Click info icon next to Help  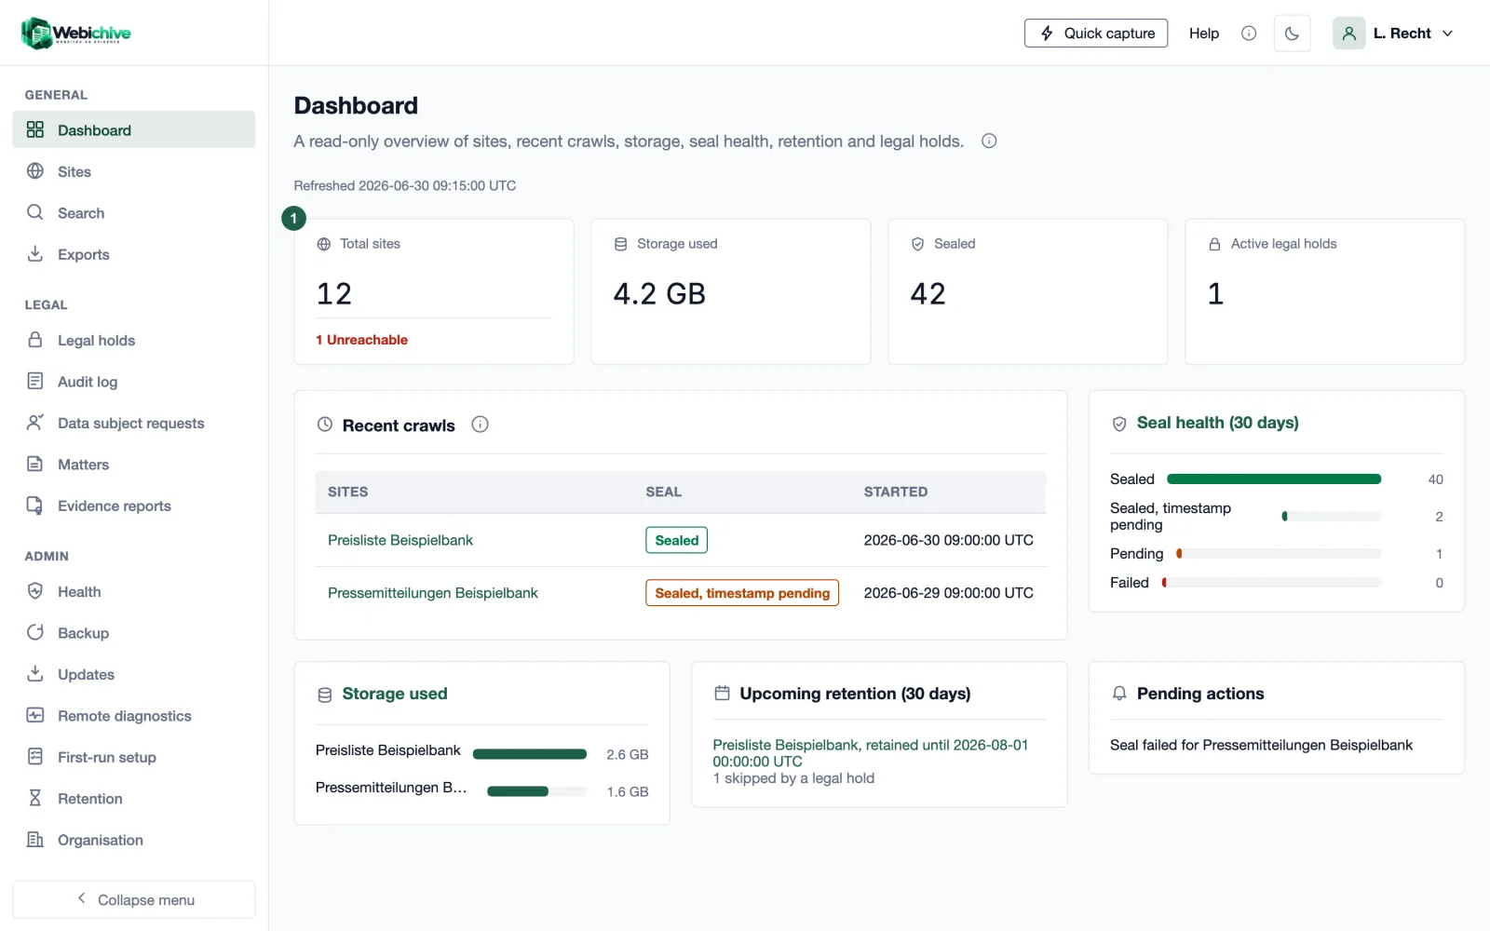click(1249, 34)
